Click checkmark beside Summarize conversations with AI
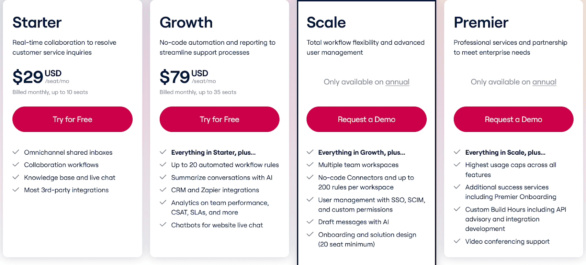The width and height of the screenshot is (586, 265). (x=163, y=177)
